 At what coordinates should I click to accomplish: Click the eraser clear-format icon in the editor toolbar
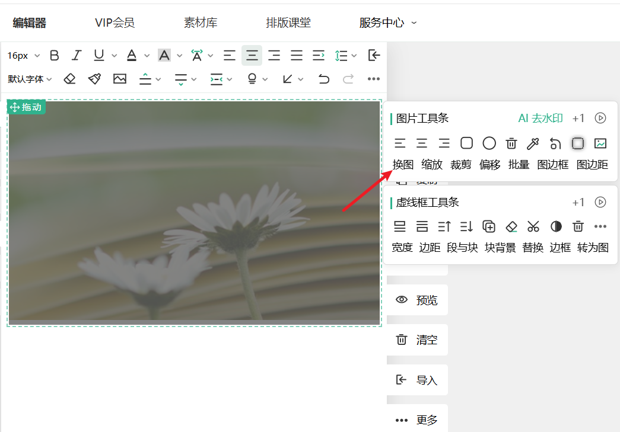(70, 79)
